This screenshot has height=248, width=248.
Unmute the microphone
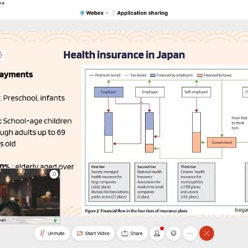coord(52,233)
